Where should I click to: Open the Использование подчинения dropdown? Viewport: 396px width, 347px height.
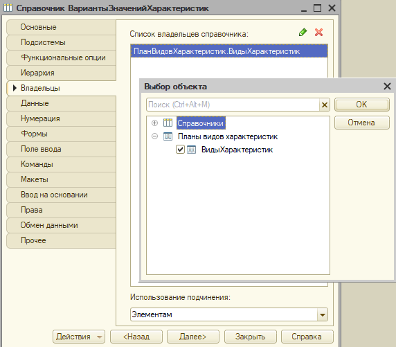coord(322,314)
